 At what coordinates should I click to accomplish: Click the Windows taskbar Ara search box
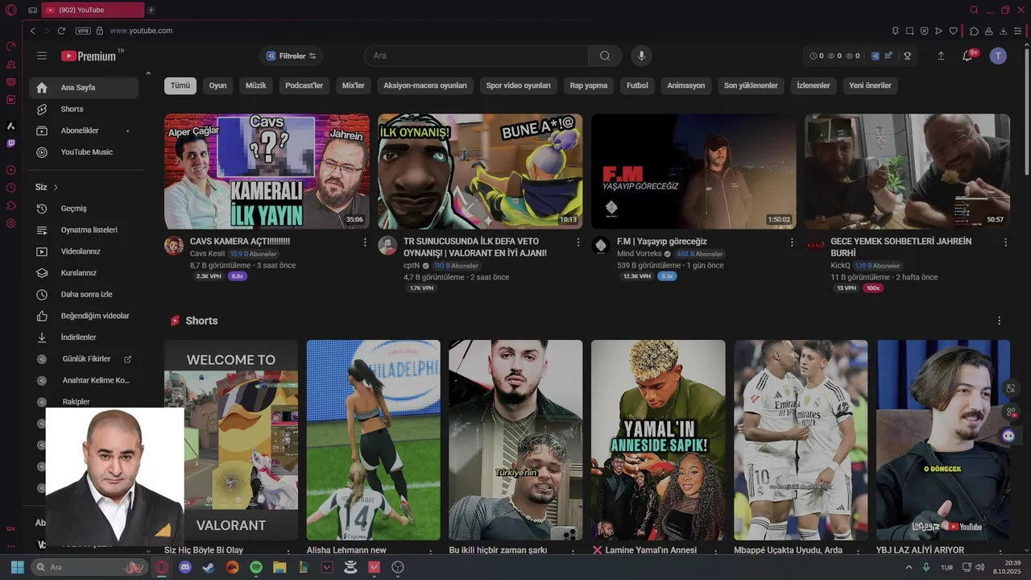90,567
